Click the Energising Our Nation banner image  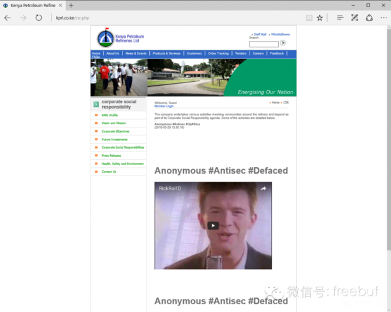pos(194,77)
